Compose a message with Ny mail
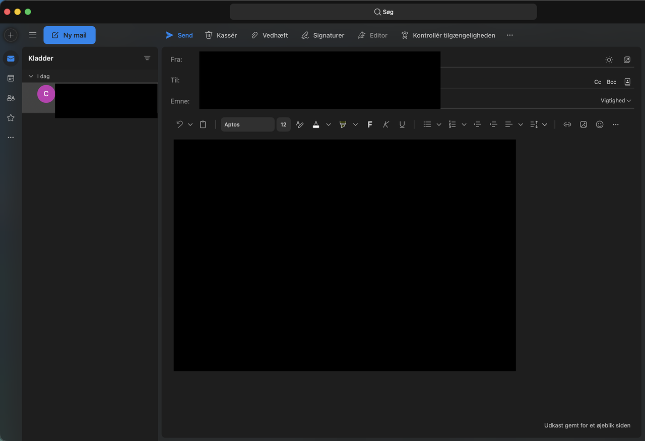The image size is (645, 441). pos(70,35)
